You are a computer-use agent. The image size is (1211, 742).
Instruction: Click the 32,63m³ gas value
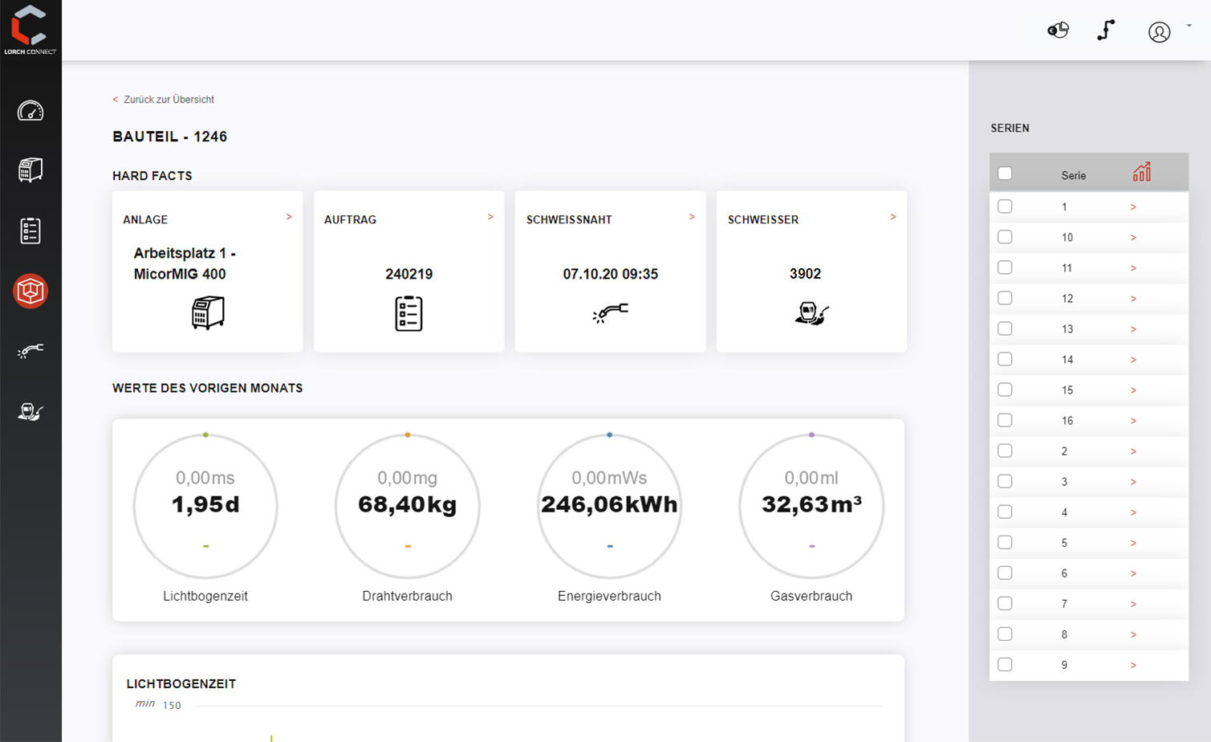coord(811,504)
